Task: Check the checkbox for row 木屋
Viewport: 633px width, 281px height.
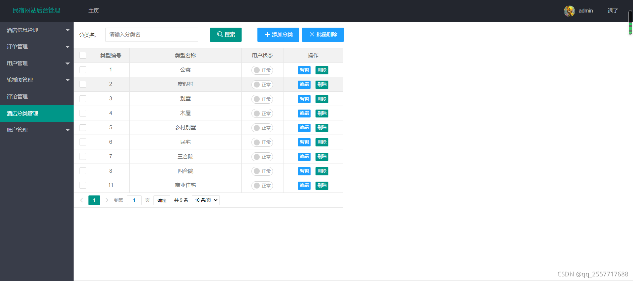Action: click(83, 113)
